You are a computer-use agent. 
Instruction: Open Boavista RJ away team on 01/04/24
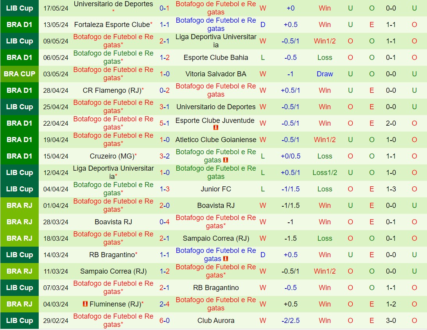tap(216, 206)
